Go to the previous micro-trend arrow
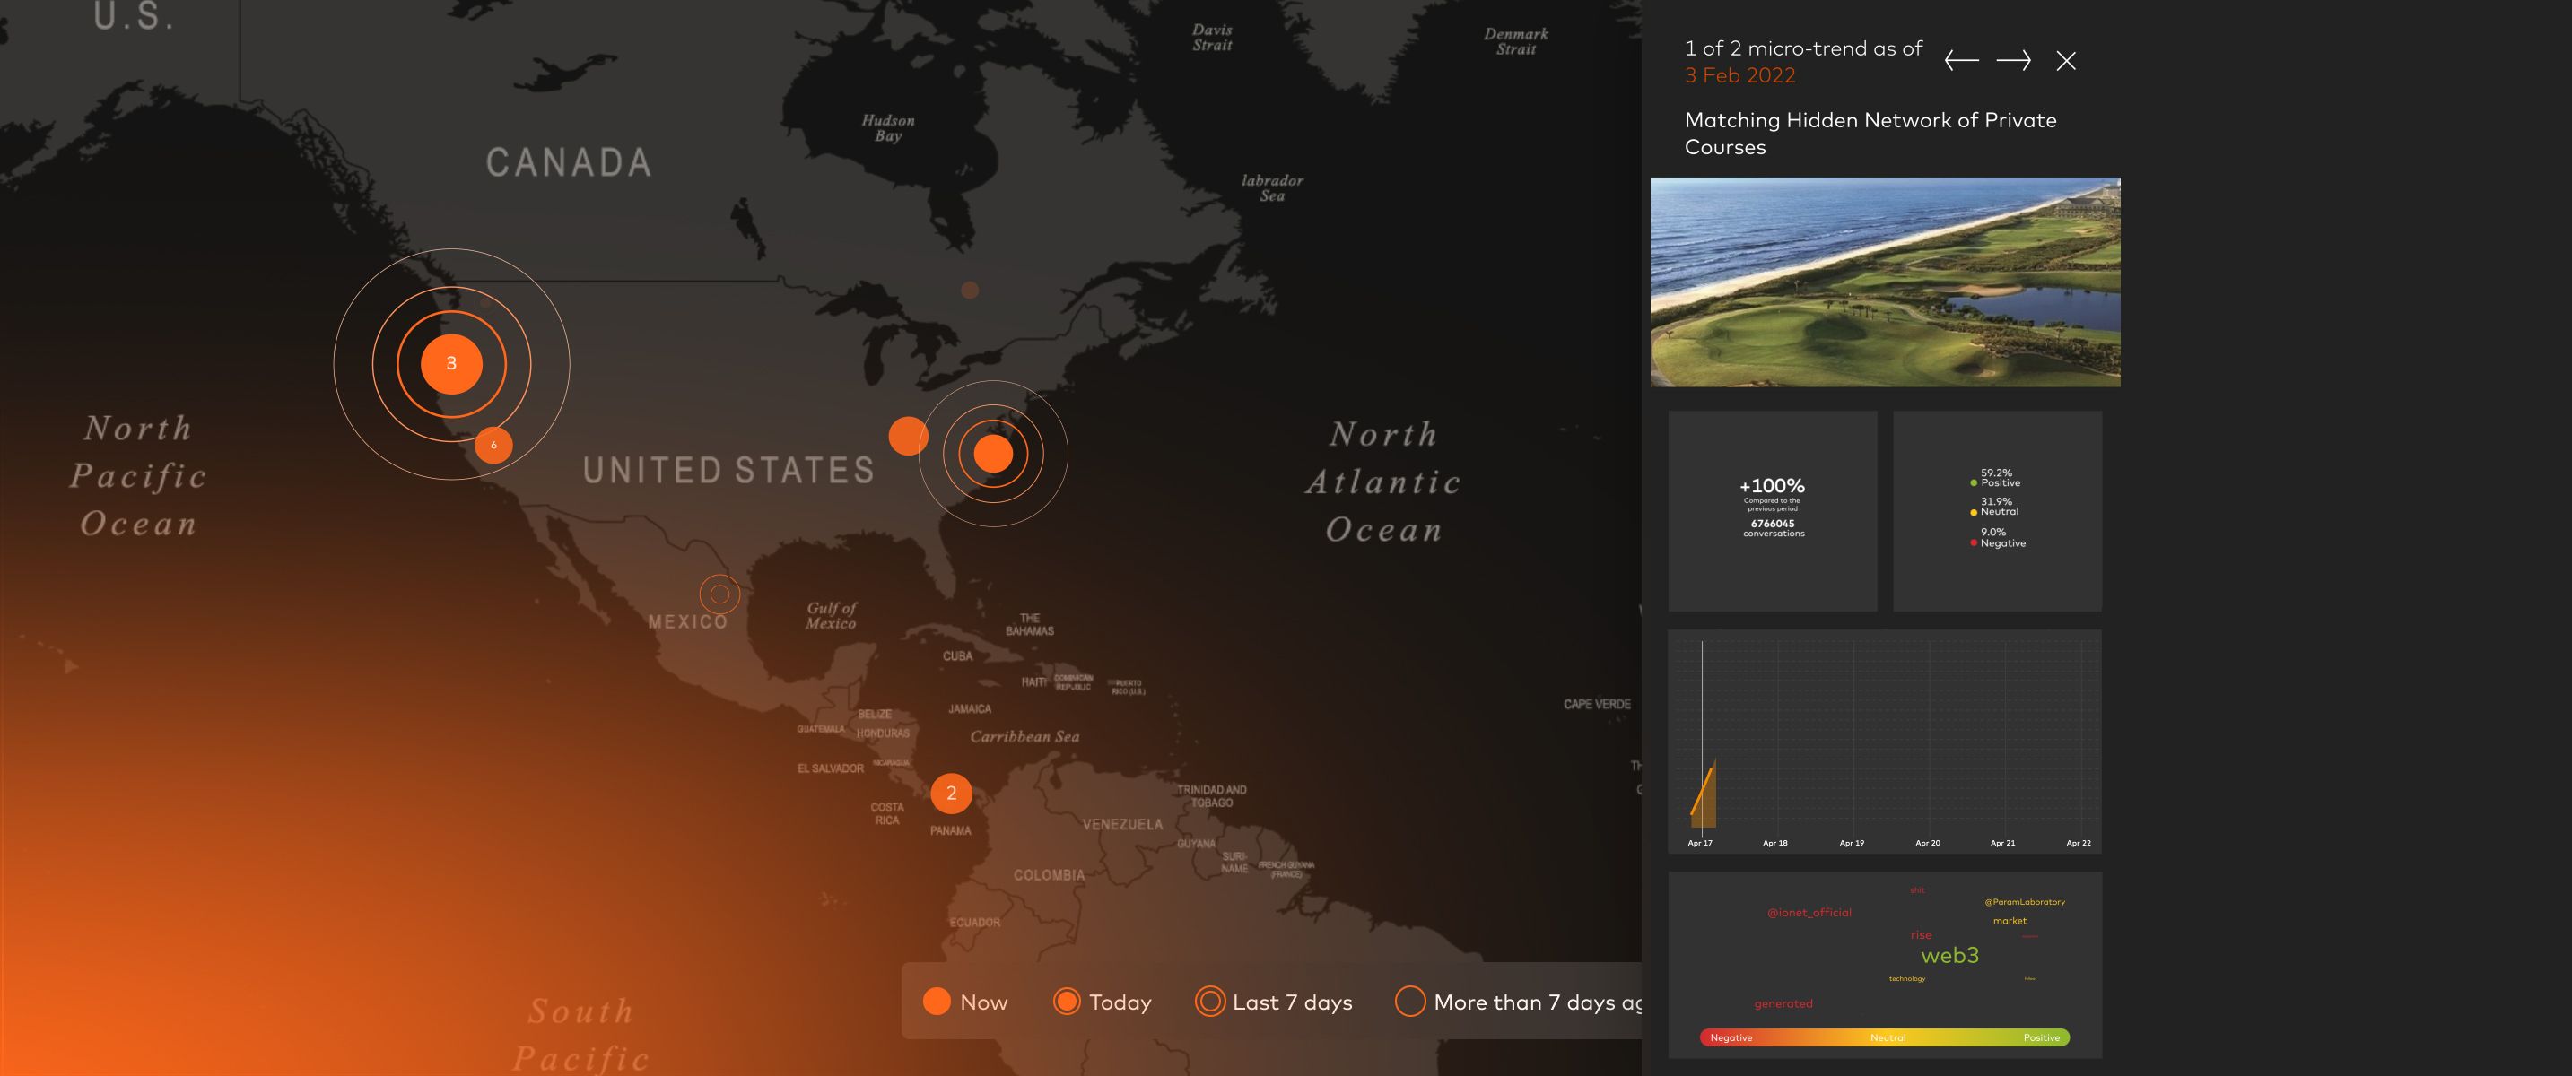This screenshot has width=2572, height=1076. tap(1961, 61)
